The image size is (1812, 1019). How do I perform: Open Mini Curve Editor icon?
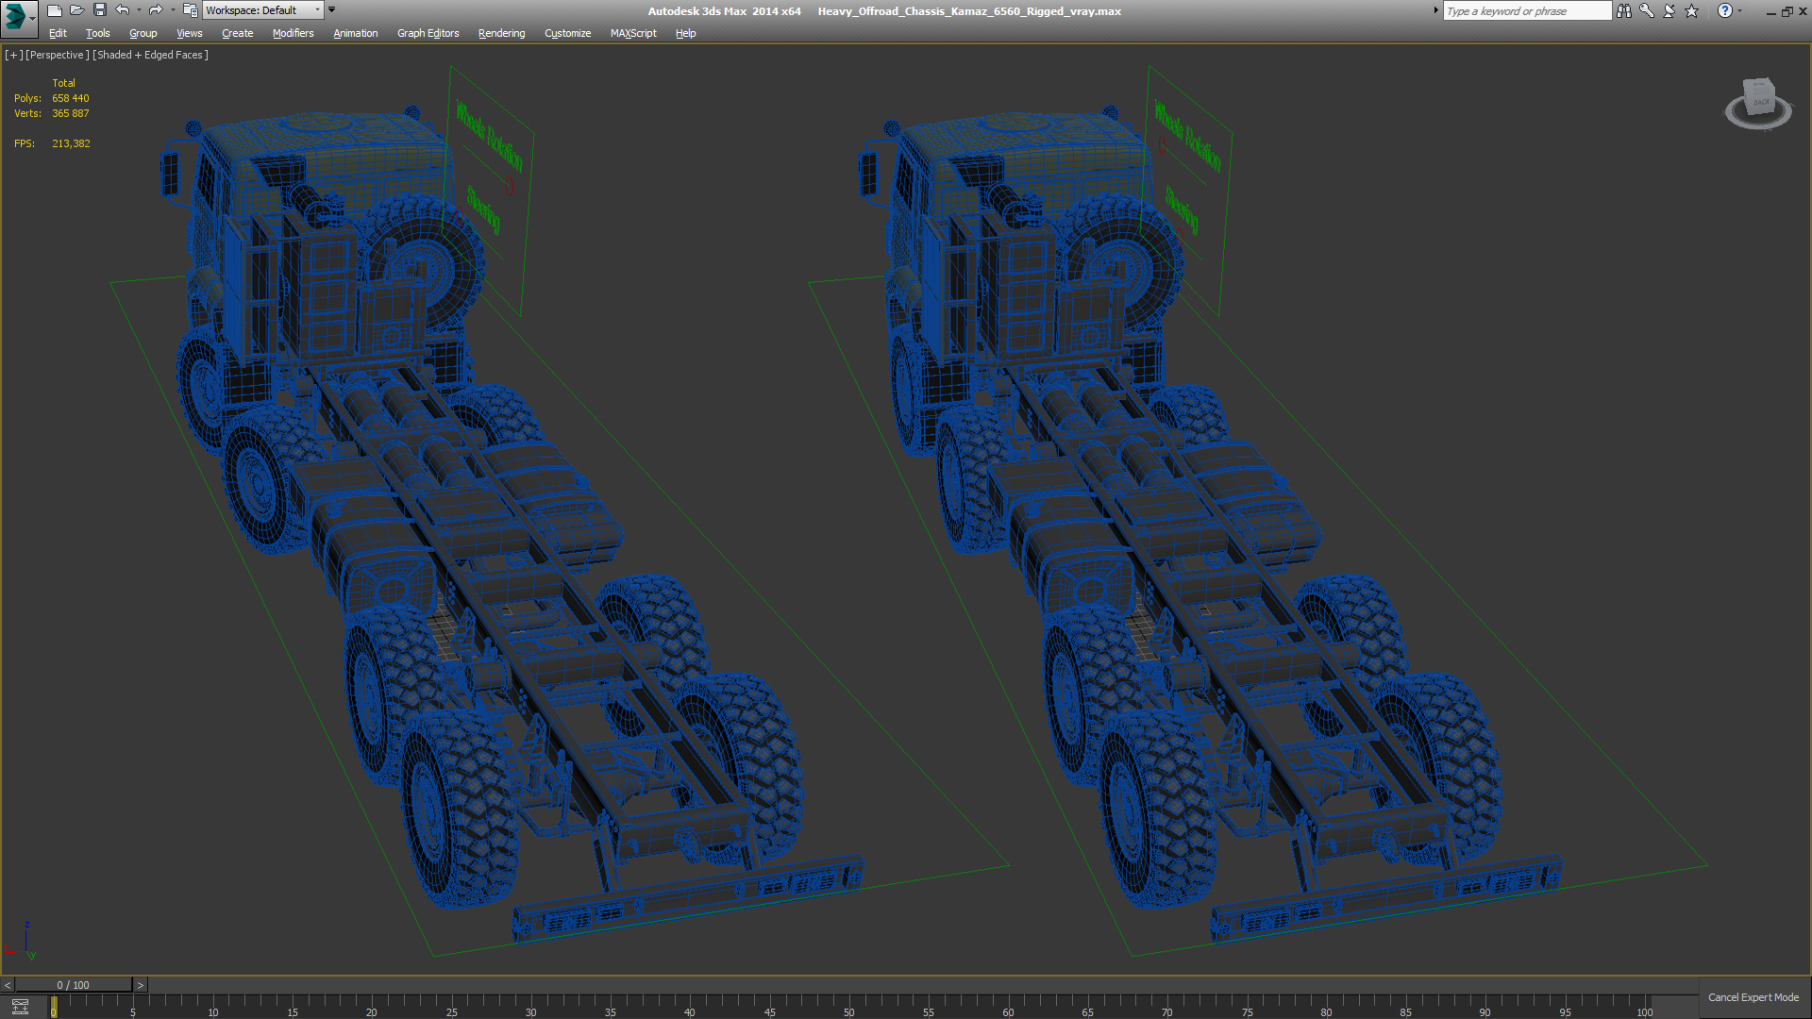point(20,1007)
